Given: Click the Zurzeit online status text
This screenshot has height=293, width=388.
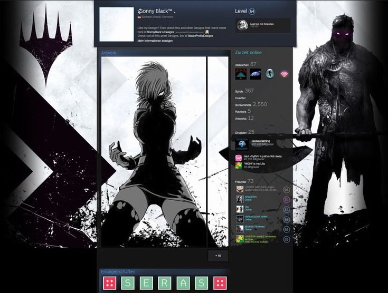Looking at the screenshot, I should [248, 52].
